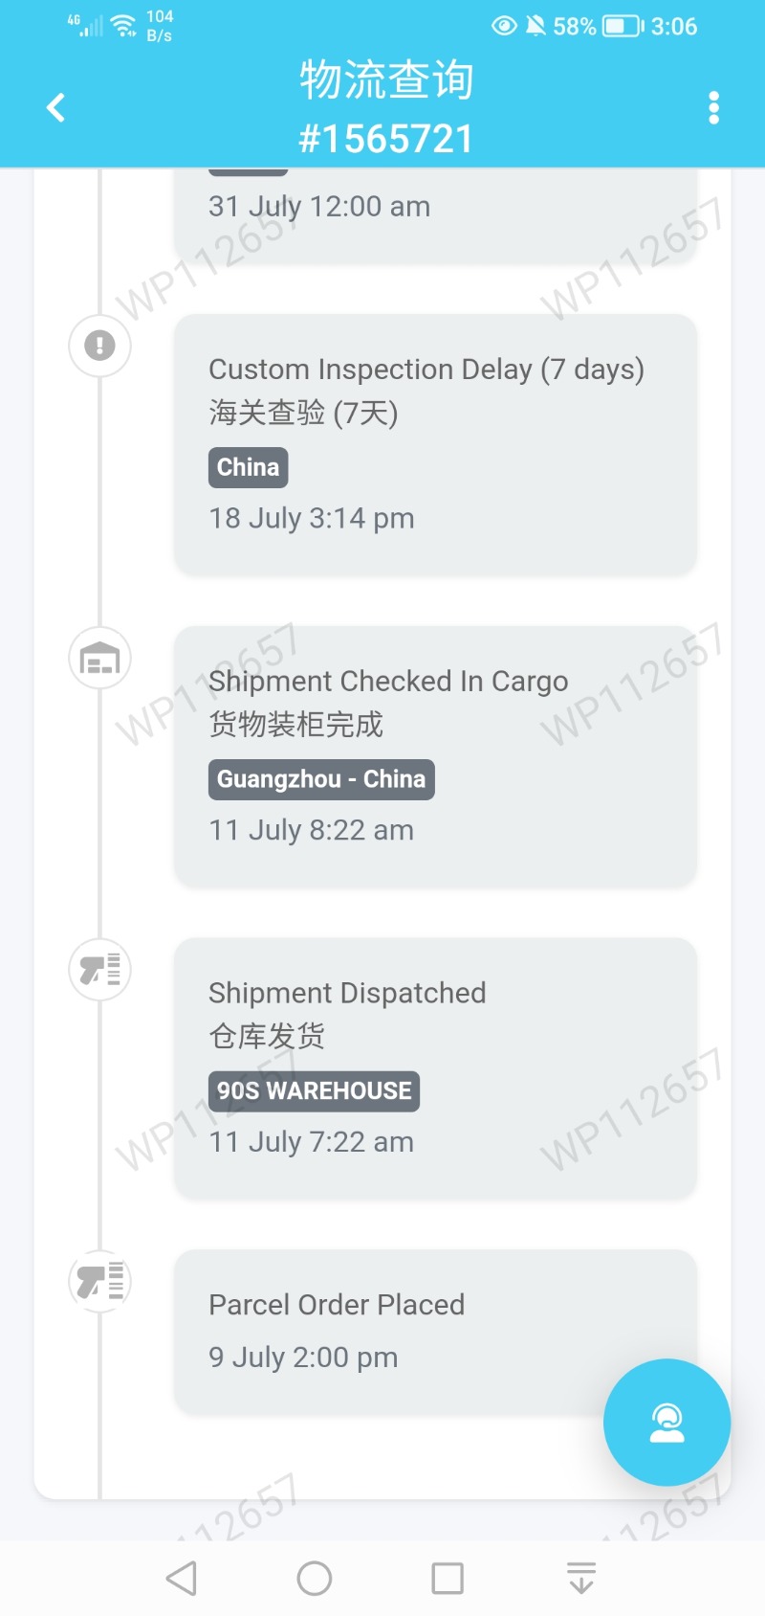Tap the warehouse cargo timeline icon

[x=99, y=658]
